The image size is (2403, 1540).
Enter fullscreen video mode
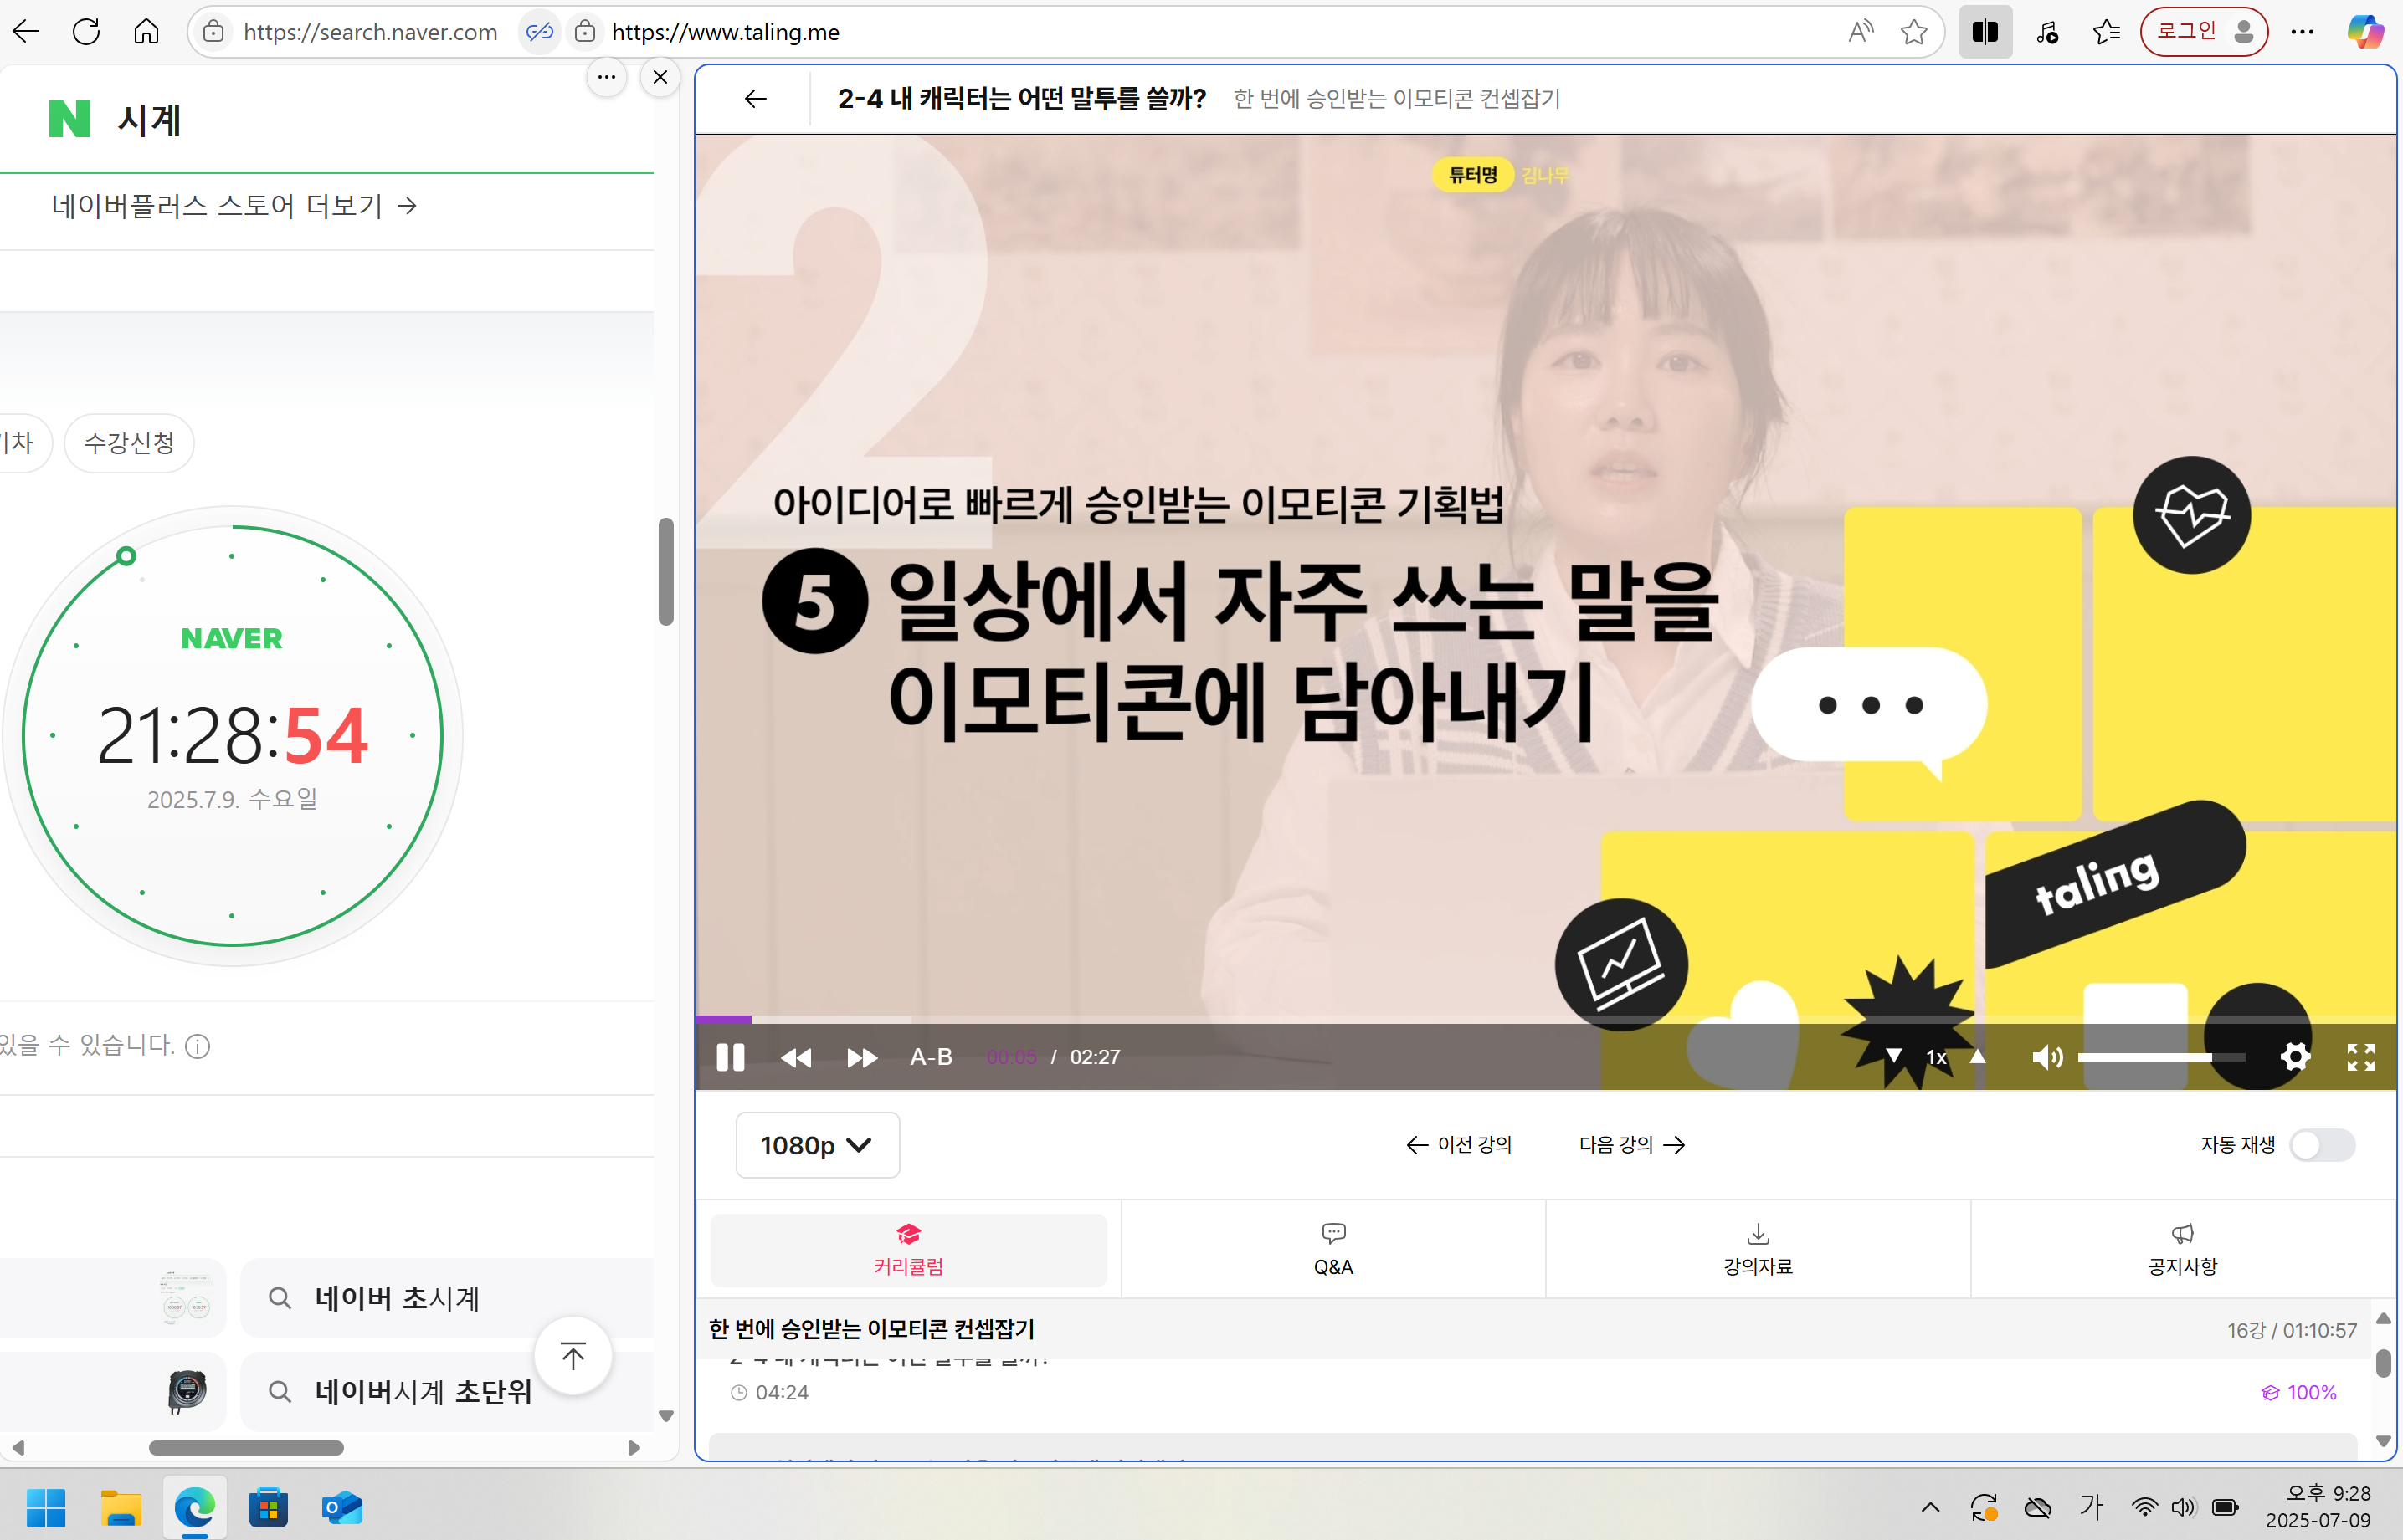click(x=2362, y=1057)
